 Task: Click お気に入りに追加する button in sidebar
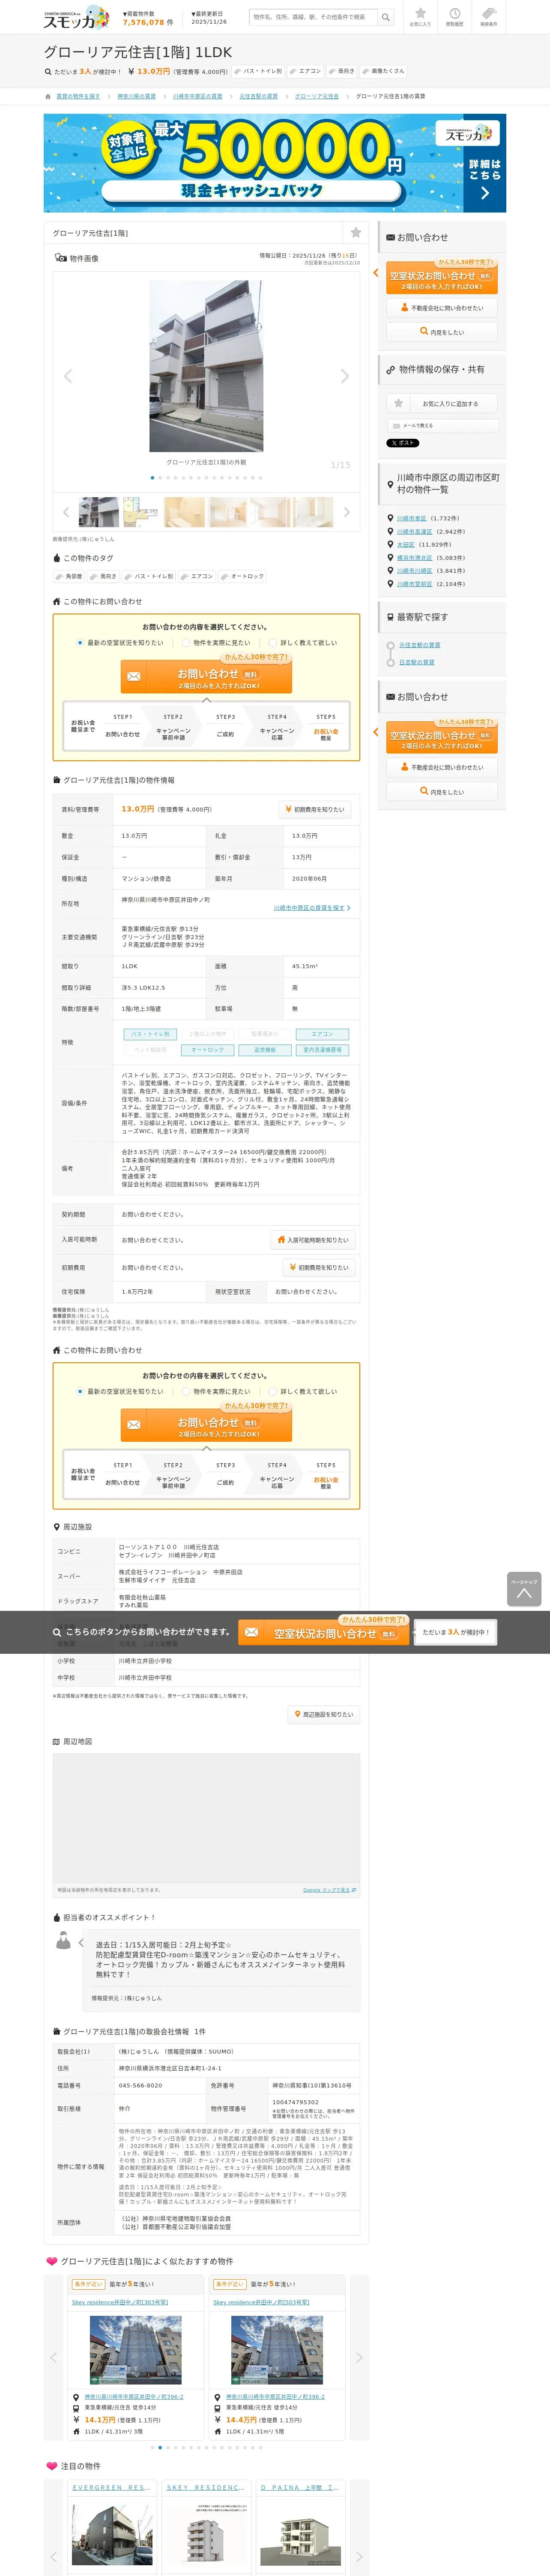[441, 403]
